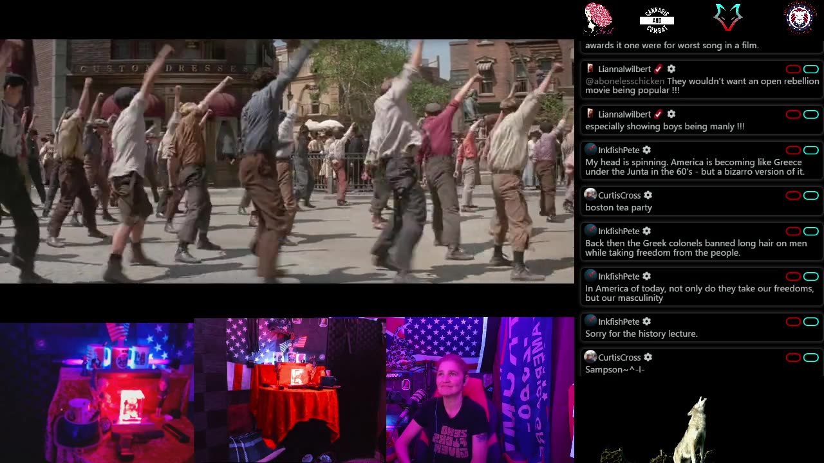Click CurtisCross username above 'Sampson'
This screenshot has height=463, width=824.
click(619, 357)
